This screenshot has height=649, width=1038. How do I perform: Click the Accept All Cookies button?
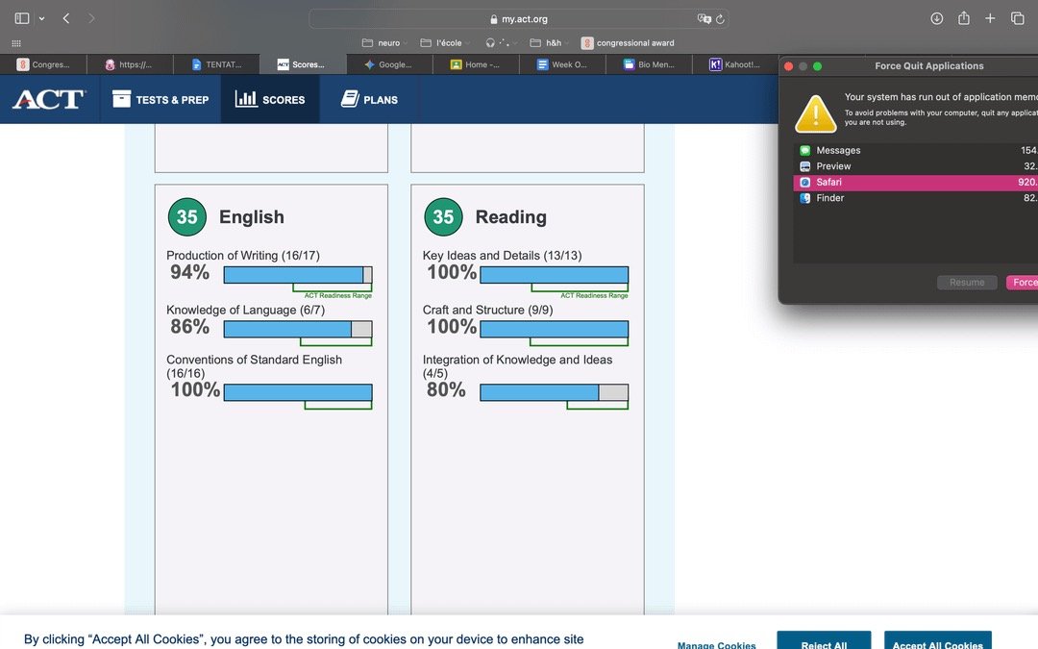click(937, 641)
